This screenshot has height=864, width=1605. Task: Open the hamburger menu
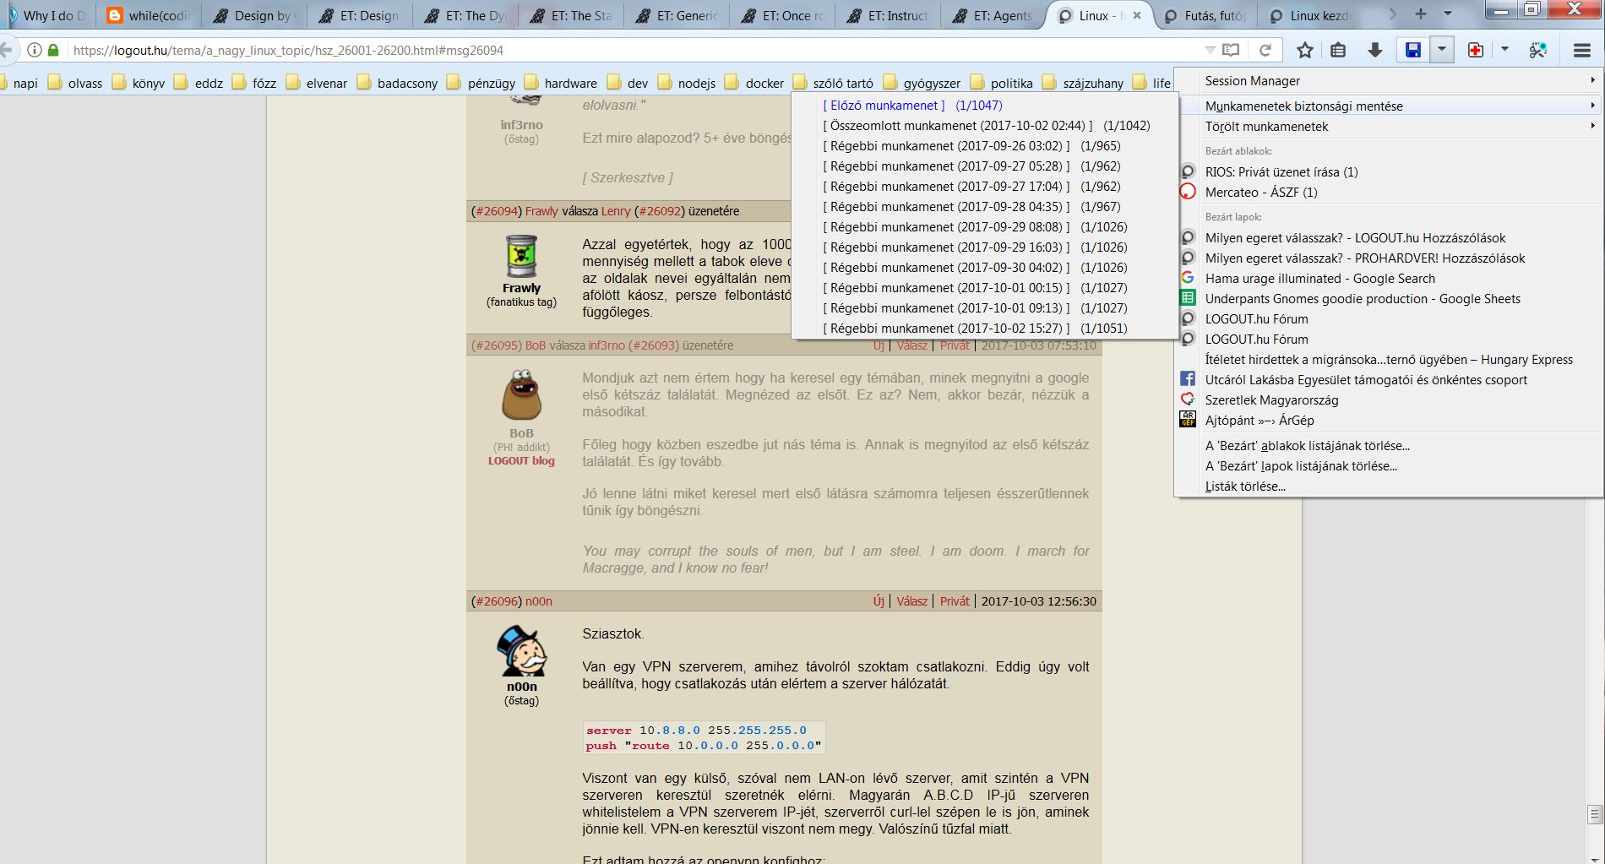[x=1582, y=51]
